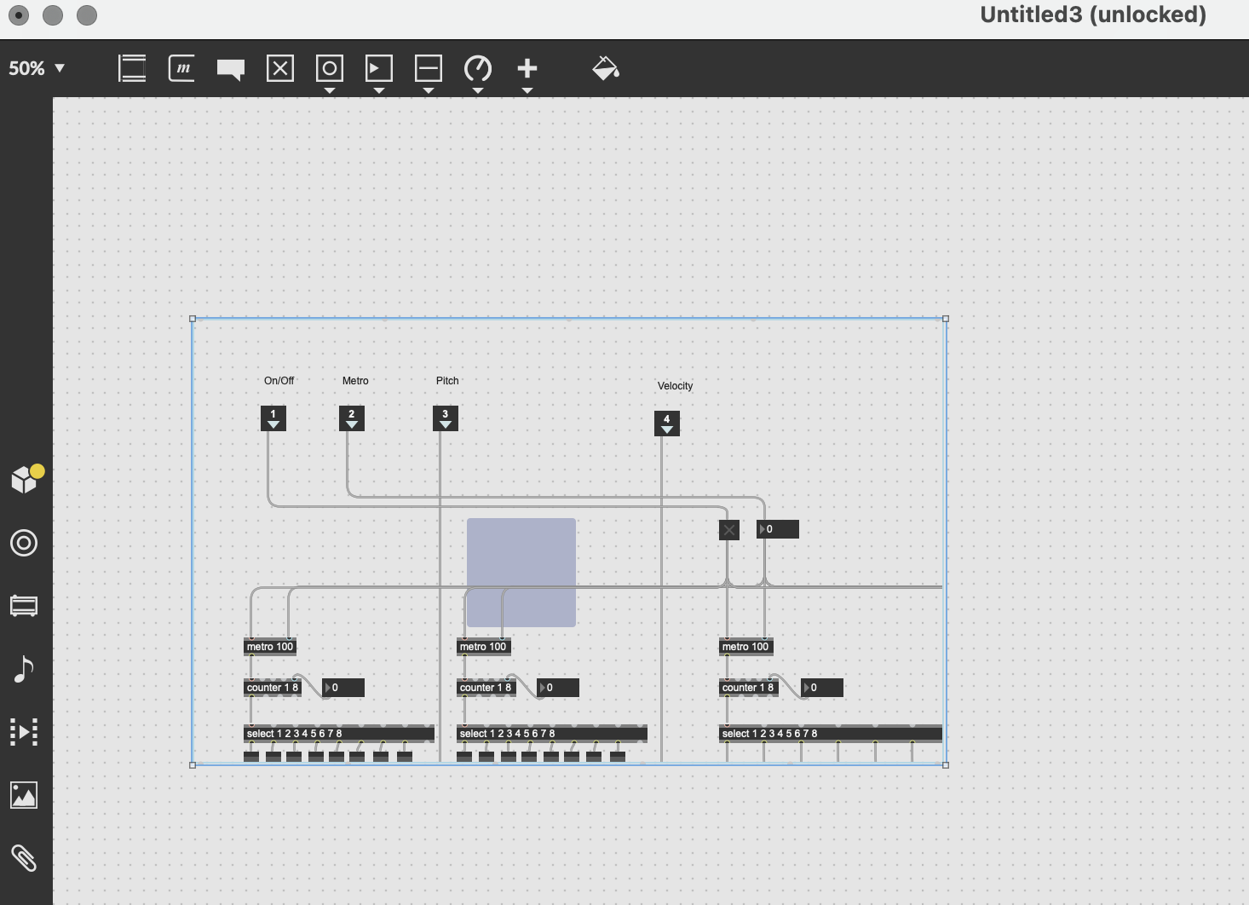1249x905 pixels.
Task: Select the comment bubble tool
Action: pyautogui.click(x=231, y=69)
